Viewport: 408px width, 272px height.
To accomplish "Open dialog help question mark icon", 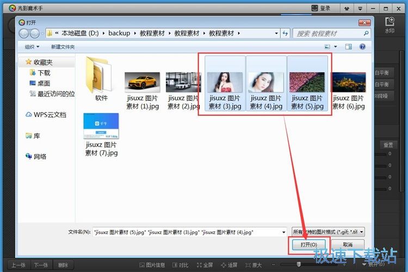I will (x=362, y=47).
